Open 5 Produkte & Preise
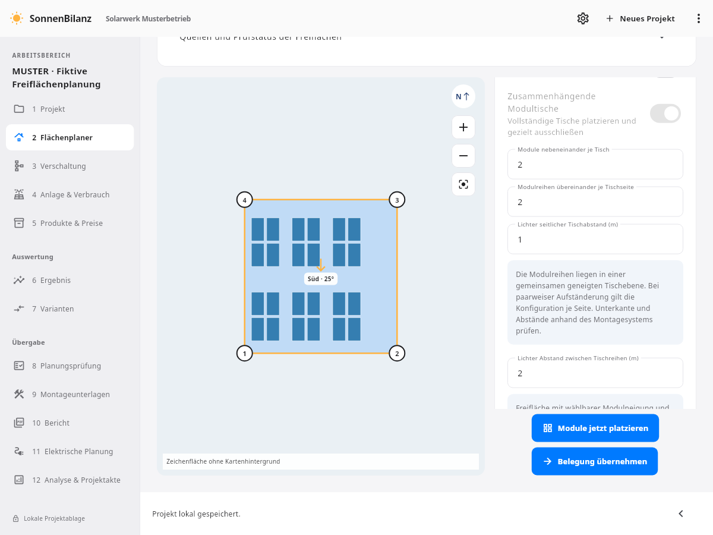Image resolution: width=713 pixels, height=535 pixels. (70, 223)
